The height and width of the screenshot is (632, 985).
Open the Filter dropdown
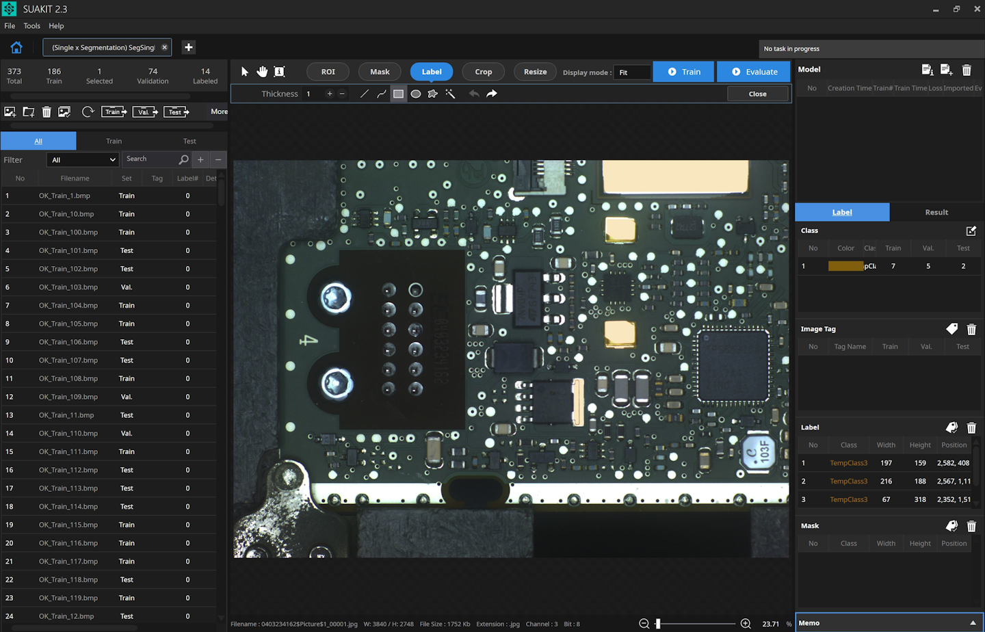(x=83, y=159)
